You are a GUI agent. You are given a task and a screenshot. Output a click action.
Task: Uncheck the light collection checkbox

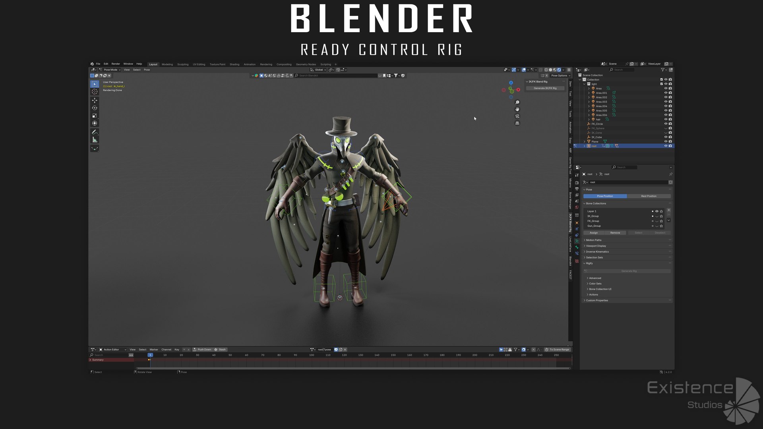click(661, 84)
